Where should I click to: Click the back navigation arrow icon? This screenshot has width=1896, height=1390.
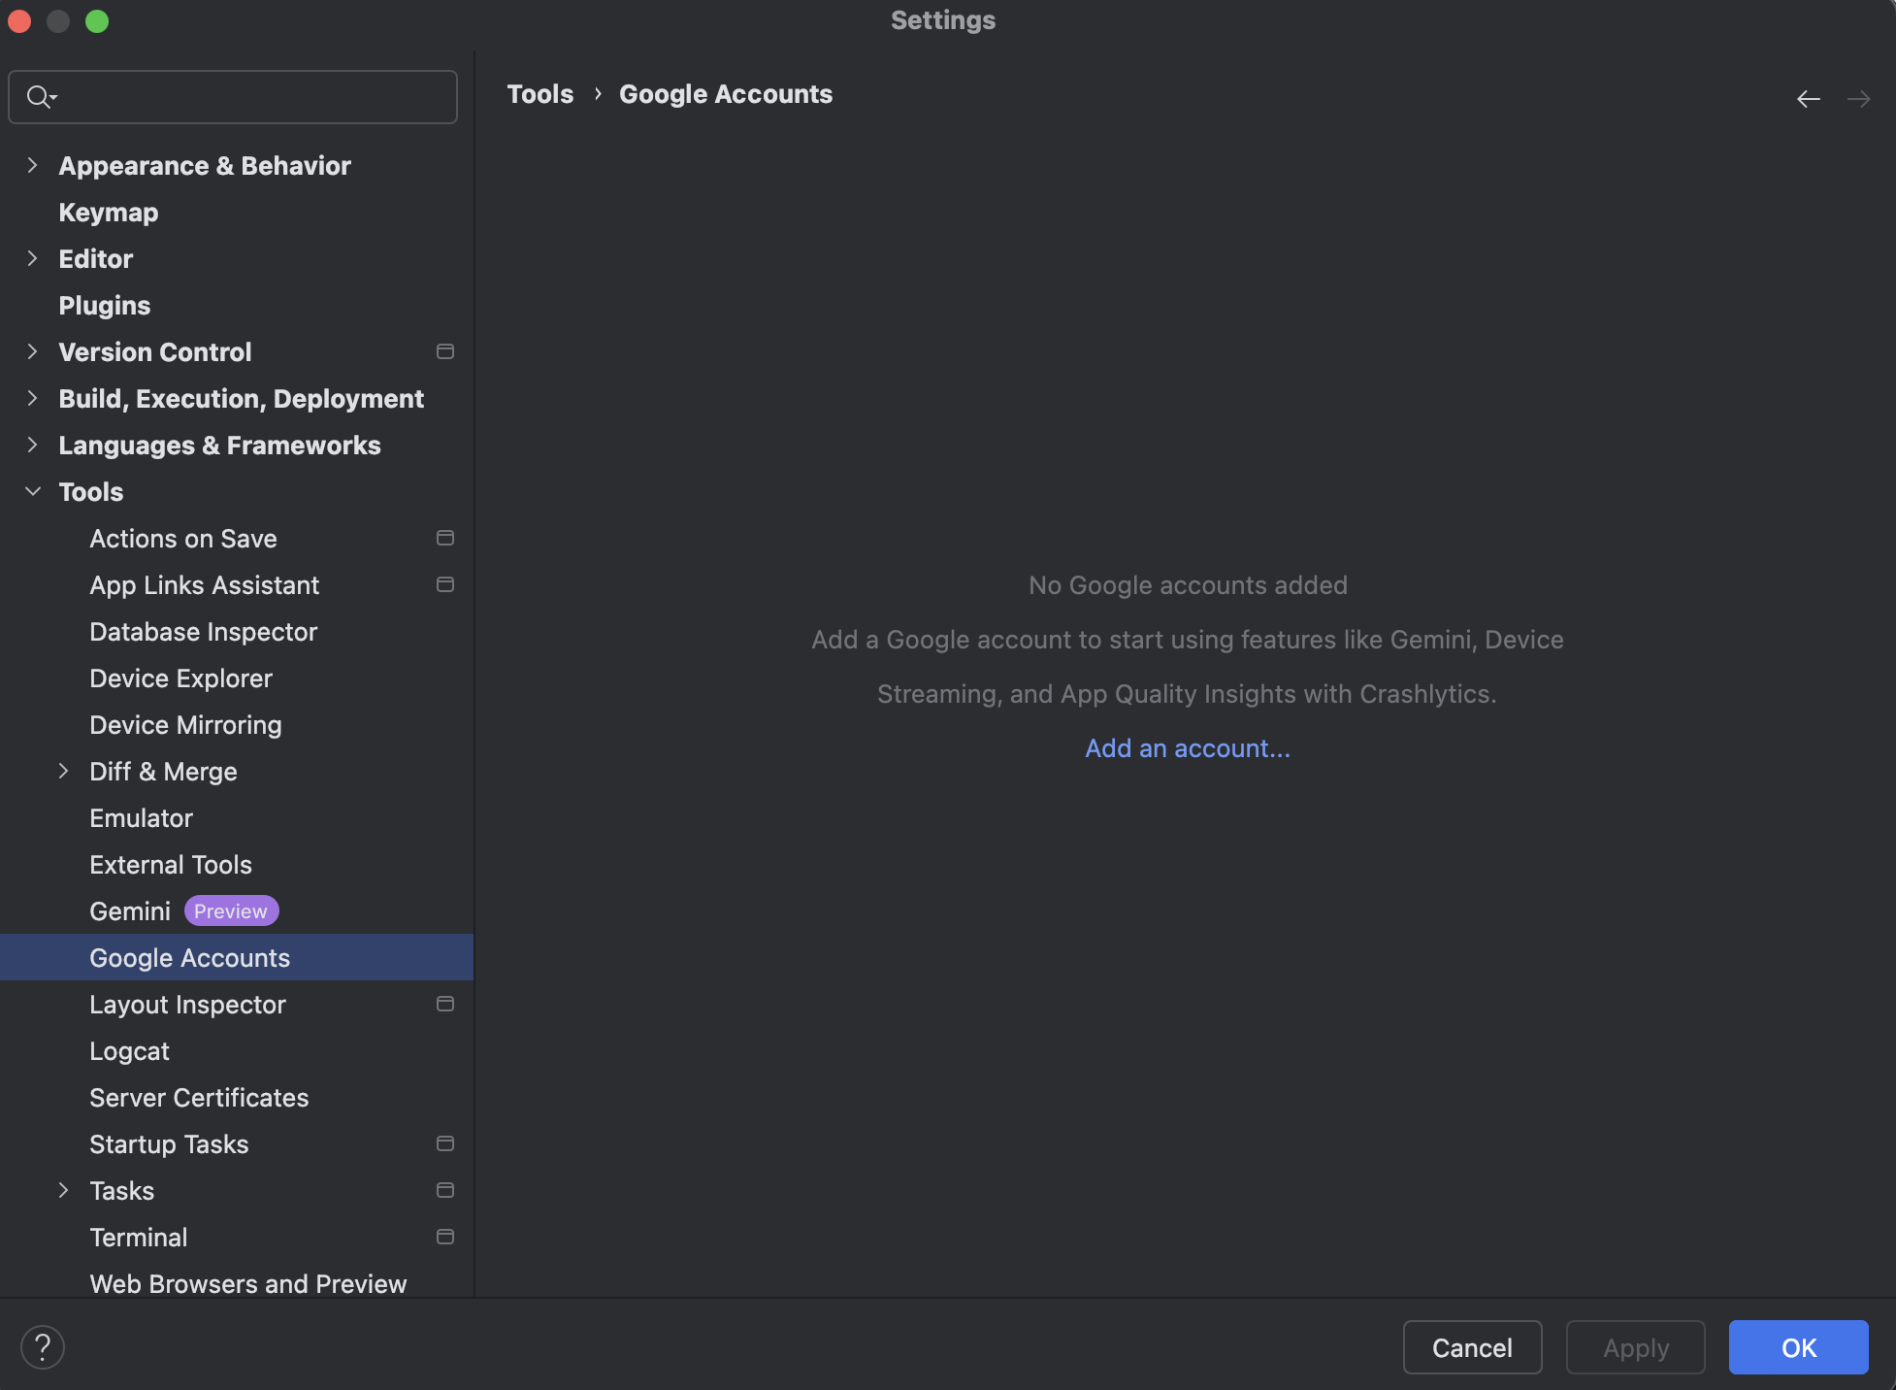click(x=1808, y=99)
